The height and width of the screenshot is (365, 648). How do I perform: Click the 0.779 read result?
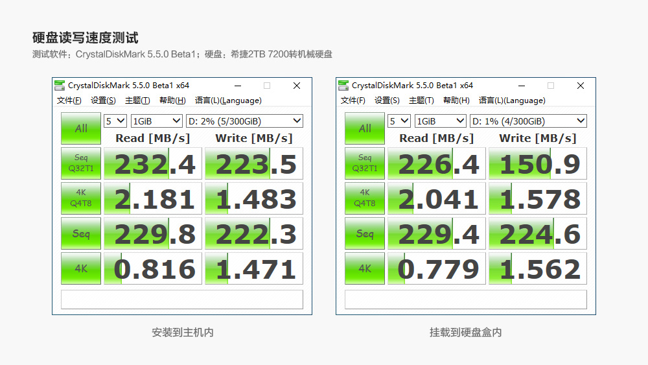coord(437,268)
